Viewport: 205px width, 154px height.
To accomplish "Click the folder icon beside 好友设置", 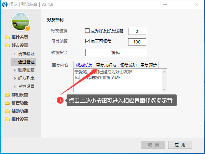I will 7,46.
